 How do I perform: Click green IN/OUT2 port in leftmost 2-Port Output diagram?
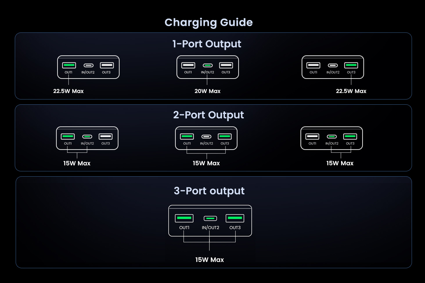pyautogui.click(x=87, y=137)
